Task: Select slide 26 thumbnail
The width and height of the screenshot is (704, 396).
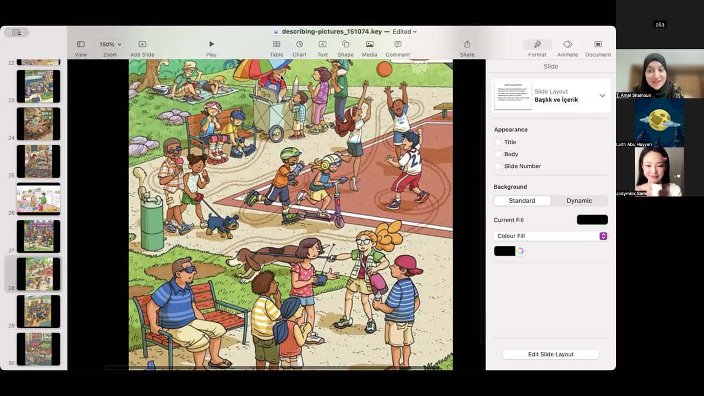Action: point(38,199)
